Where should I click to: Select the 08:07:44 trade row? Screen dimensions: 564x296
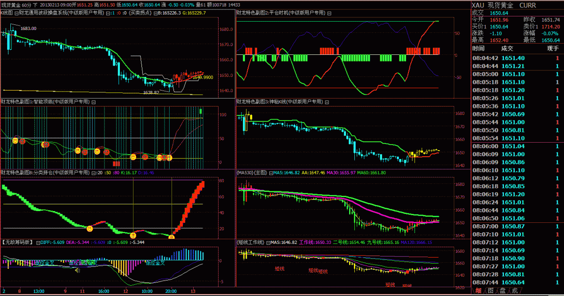click(516, 282)
